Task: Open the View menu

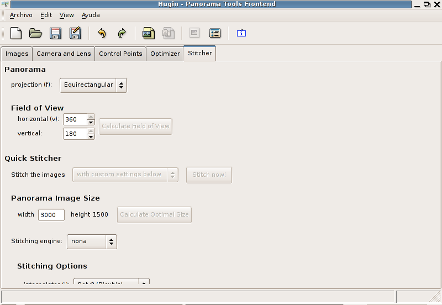Action: coord(66,15)
